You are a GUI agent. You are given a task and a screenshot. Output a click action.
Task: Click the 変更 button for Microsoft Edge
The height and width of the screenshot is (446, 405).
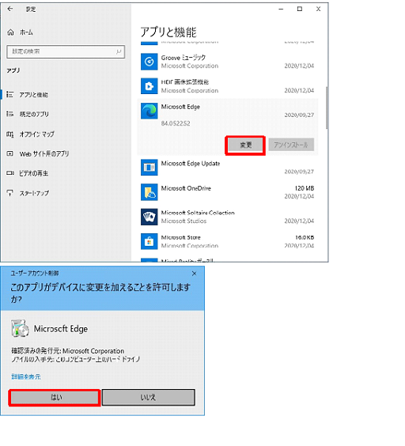pos(245,146)
